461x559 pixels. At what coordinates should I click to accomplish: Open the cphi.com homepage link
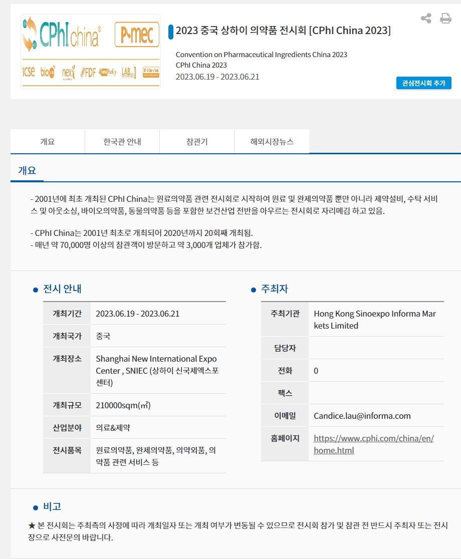373,444
